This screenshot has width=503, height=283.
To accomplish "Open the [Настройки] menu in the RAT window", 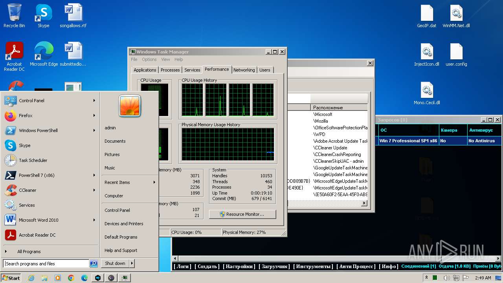I will coord(239,266).
